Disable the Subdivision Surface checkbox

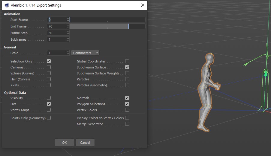click(x=127, y=67)
